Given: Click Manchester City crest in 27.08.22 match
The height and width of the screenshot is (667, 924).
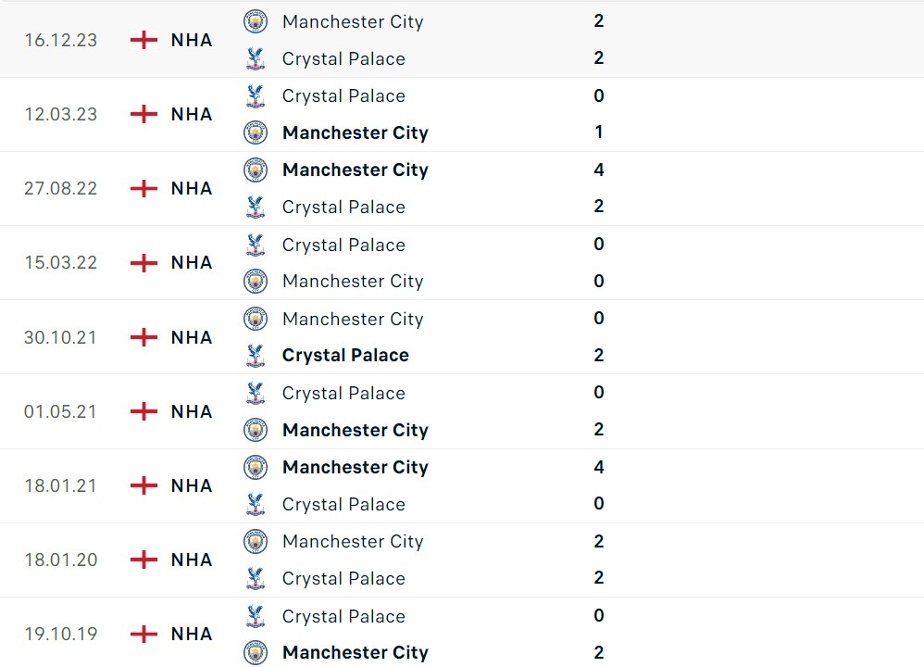Looking at the screenshot, I should coord(256,170).
